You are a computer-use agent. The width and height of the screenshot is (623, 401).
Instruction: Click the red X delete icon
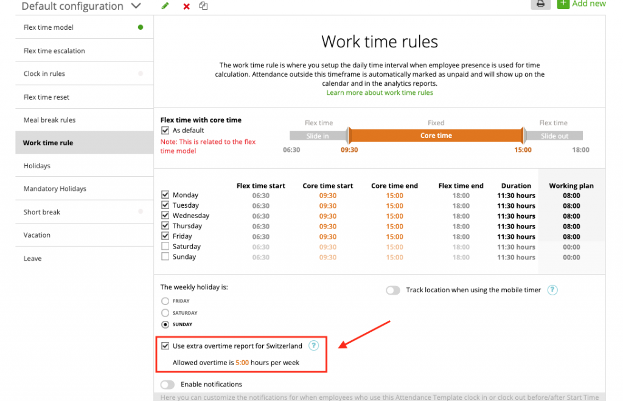click(x=186, y=6)
